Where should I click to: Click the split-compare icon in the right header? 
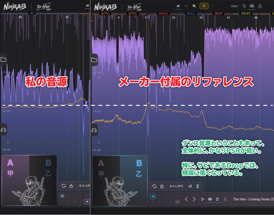[x=186, y=6]
